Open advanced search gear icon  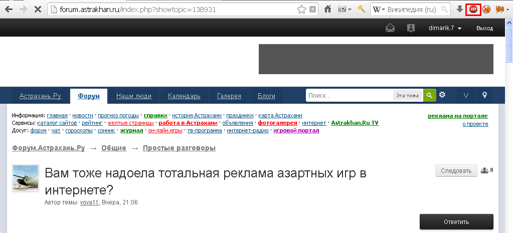[x=442, y=95]
